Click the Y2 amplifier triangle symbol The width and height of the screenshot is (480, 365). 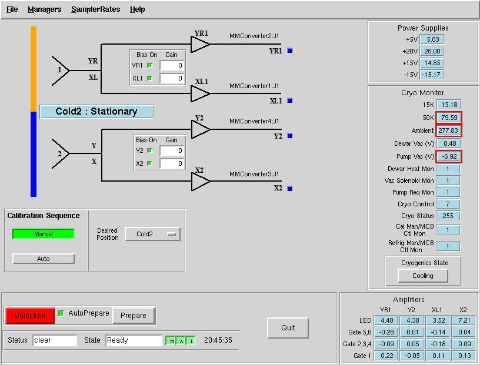click(201, 129)
